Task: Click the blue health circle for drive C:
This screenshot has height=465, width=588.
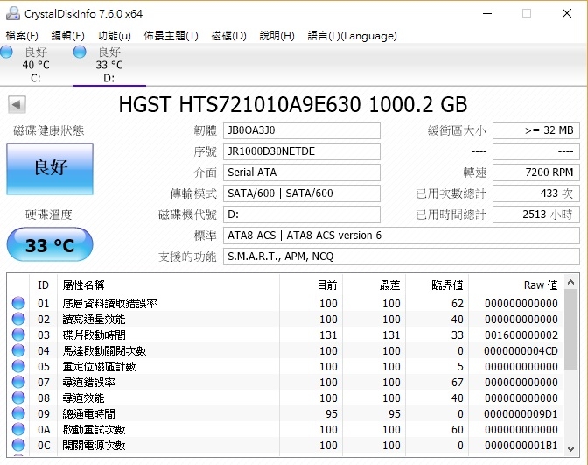Action: [7, 52]
